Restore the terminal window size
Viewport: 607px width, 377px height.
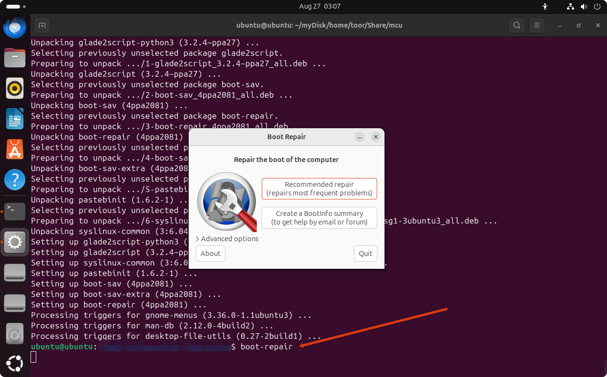tap(578, 25)
